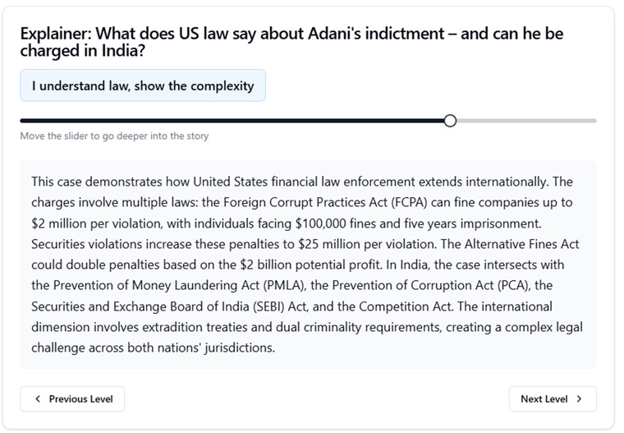This screenshot has width=624, height=433.
Task: Click the Adani indictment explainer headline
Action: click(x=291, y=43)
